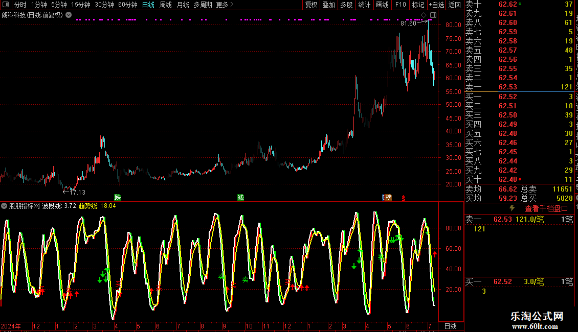Open F10 company information

click(401, 5)
